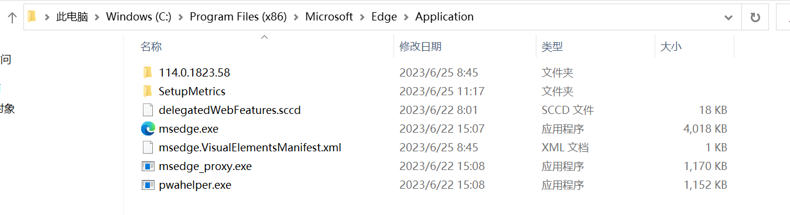Select the 114.0.1823.58 folder icon
The image size is (790, 215).
148,72
